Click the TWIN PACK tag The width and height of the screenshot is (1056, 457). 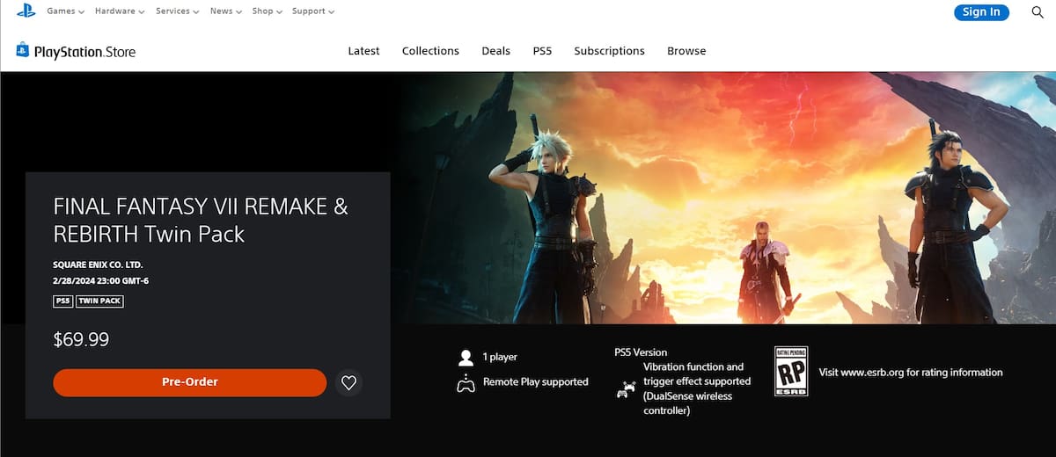click(100, 301)
